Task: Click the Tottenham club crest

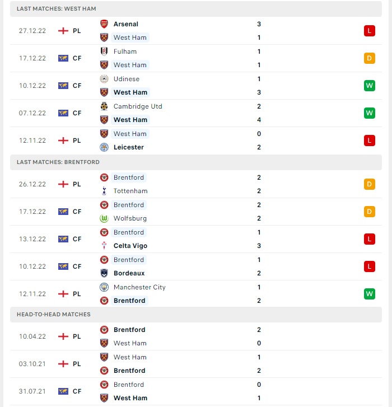Action: (x=104, y=191)
